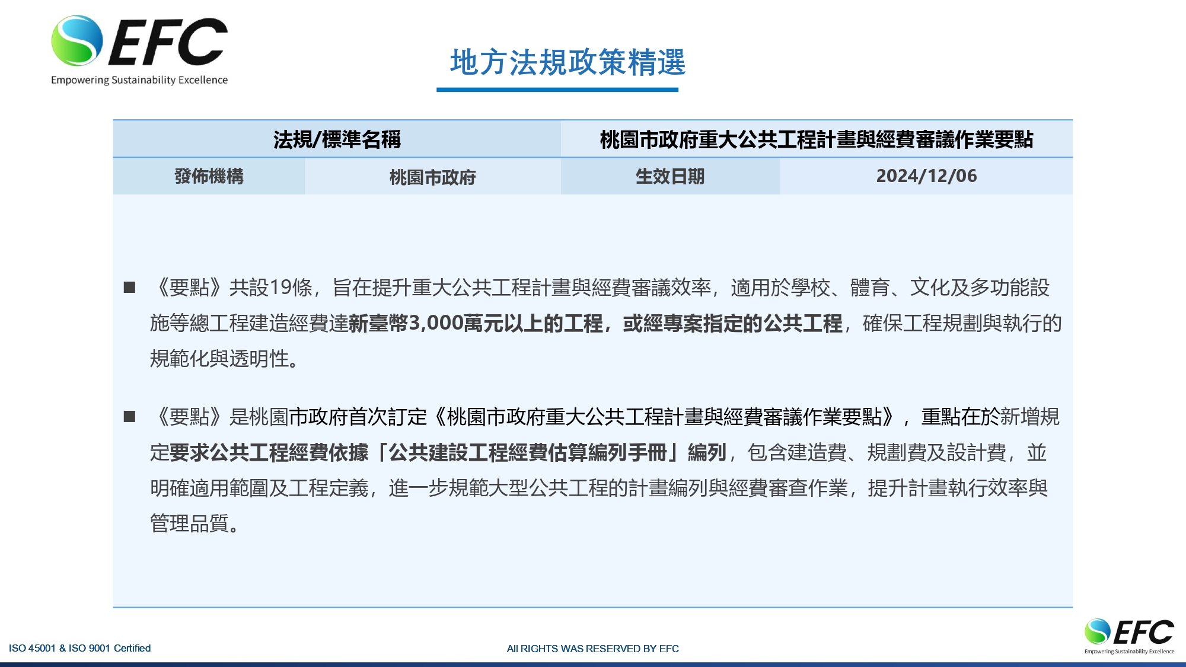Click the 生效日期 label cell

(670, 176)
